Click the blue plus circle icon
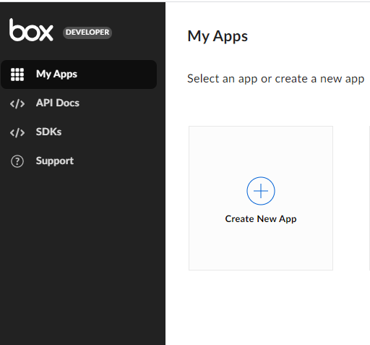The width and height of the screenshot is (370, 345). click(x=261, y=191)
